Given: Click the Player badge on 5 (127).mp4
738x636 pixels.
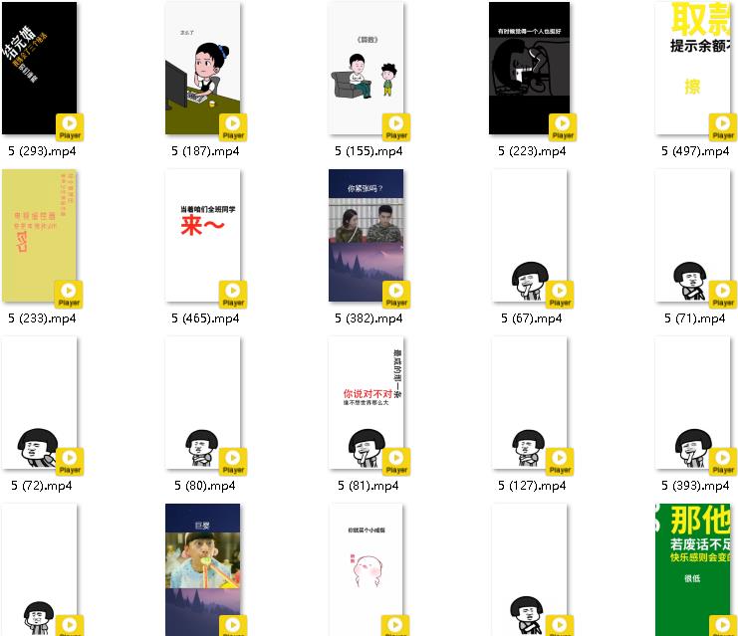Looking at the screenshot, I should [x=560, y=462].
